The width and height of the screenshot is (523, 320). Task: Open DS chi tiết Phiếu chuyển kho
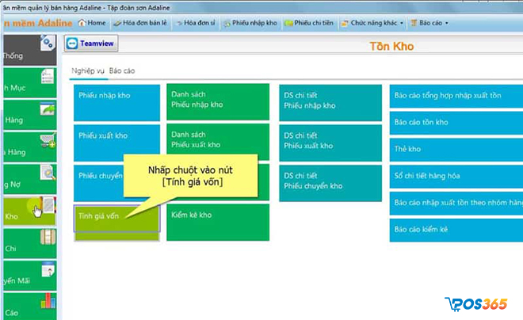point(329,182)
